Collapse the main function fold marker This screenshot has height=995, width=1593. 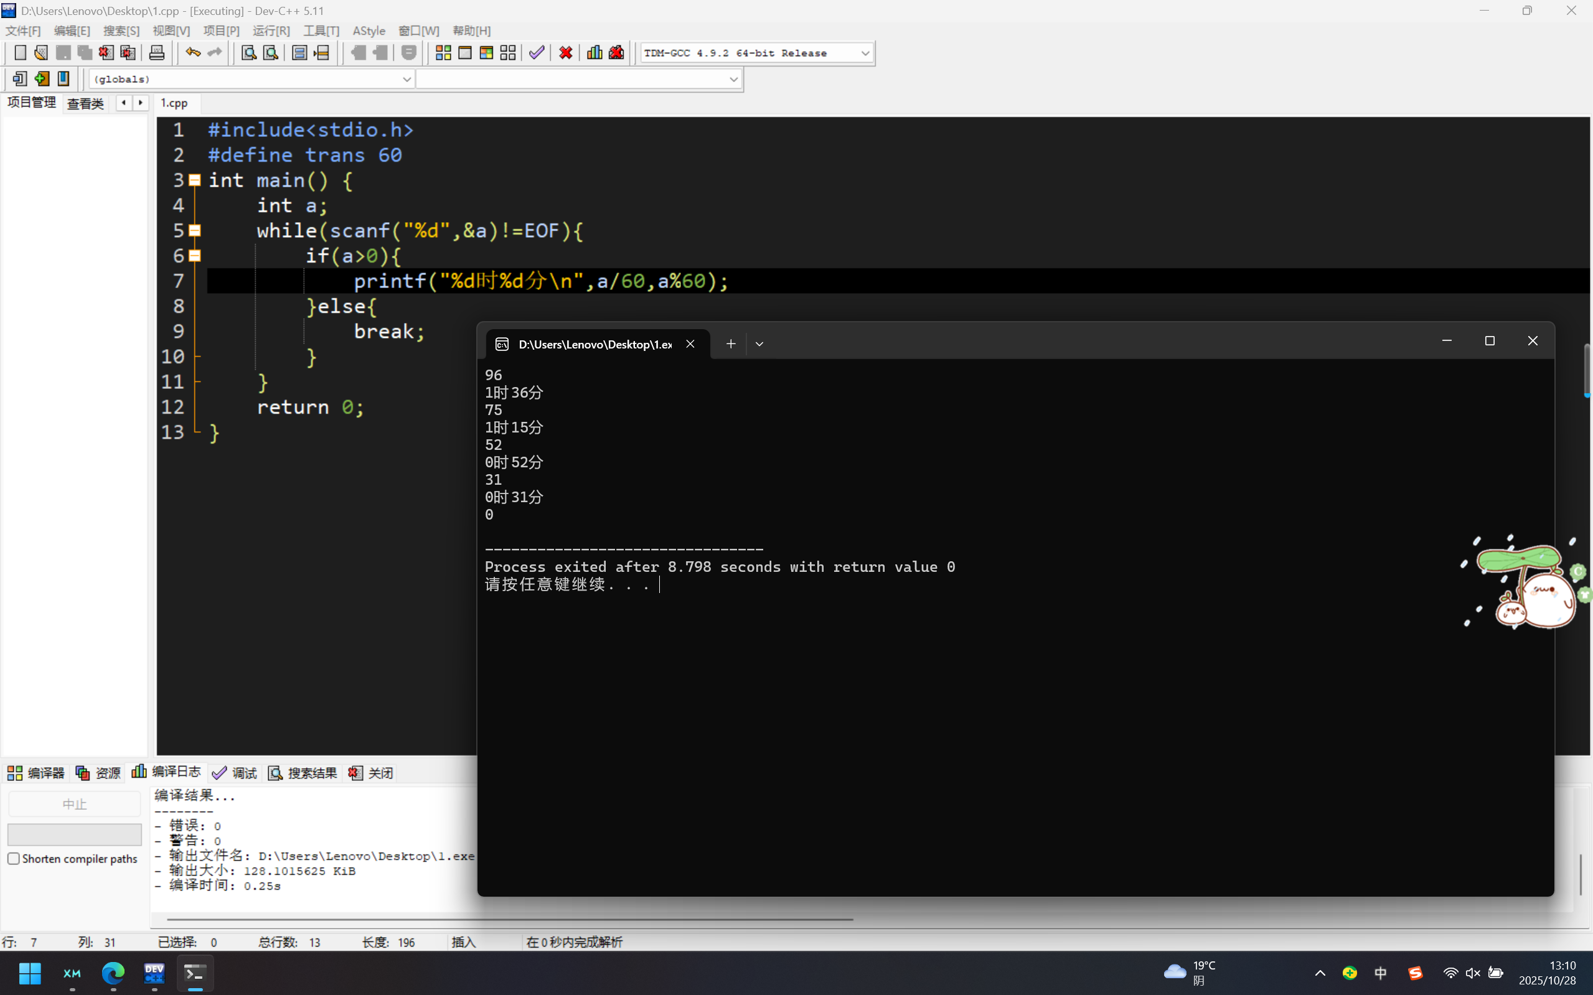click(195, 180)
